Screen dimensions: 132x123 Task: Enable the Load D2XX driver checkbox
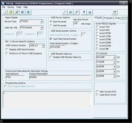click(x=97, y=95)
